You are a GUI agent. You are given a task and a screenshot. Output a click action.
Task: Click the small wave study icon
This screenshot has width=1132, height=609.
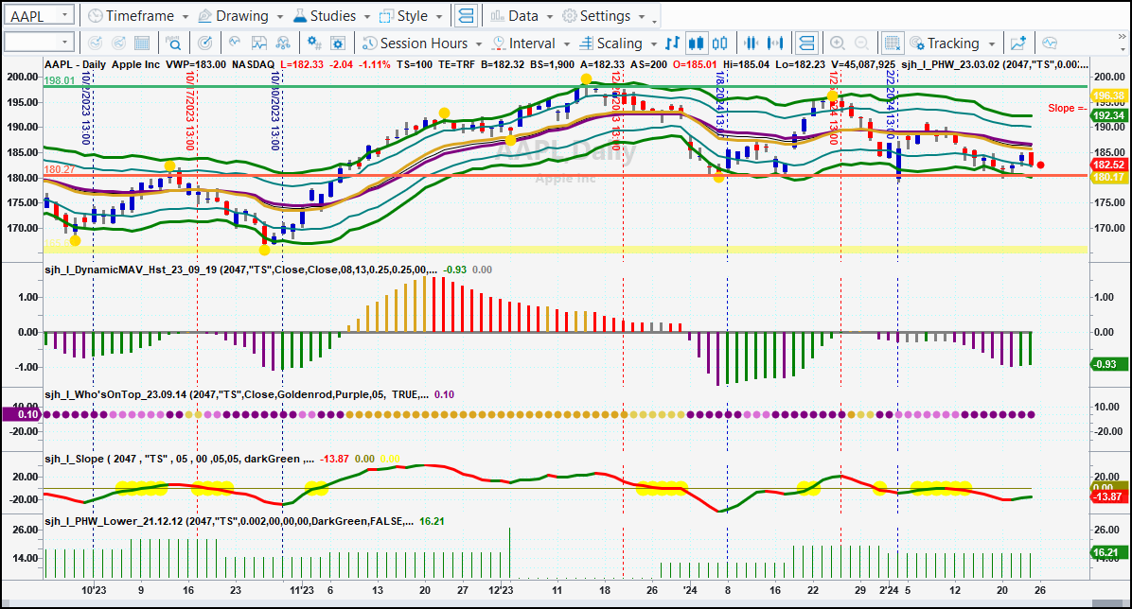[235, 43]
